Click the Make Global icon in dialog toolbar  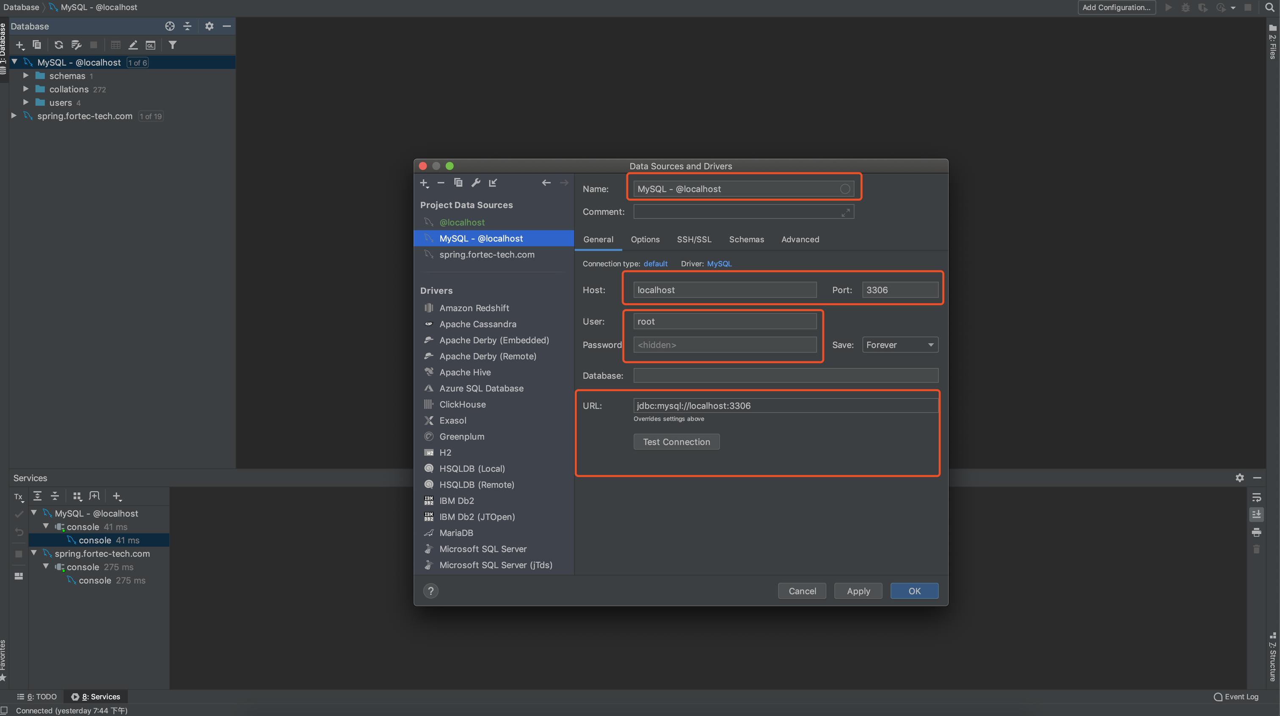coord(493,183)
